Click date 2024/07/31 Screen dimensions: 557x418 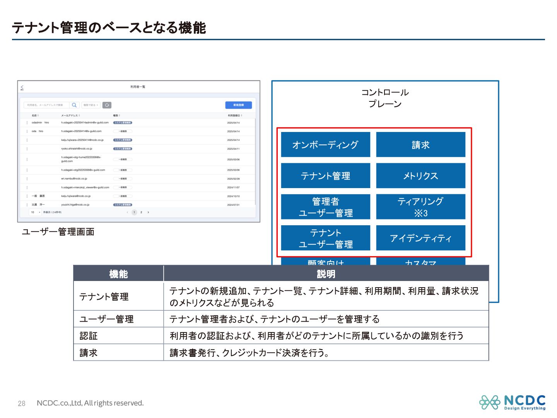click(x=233, y=205)
